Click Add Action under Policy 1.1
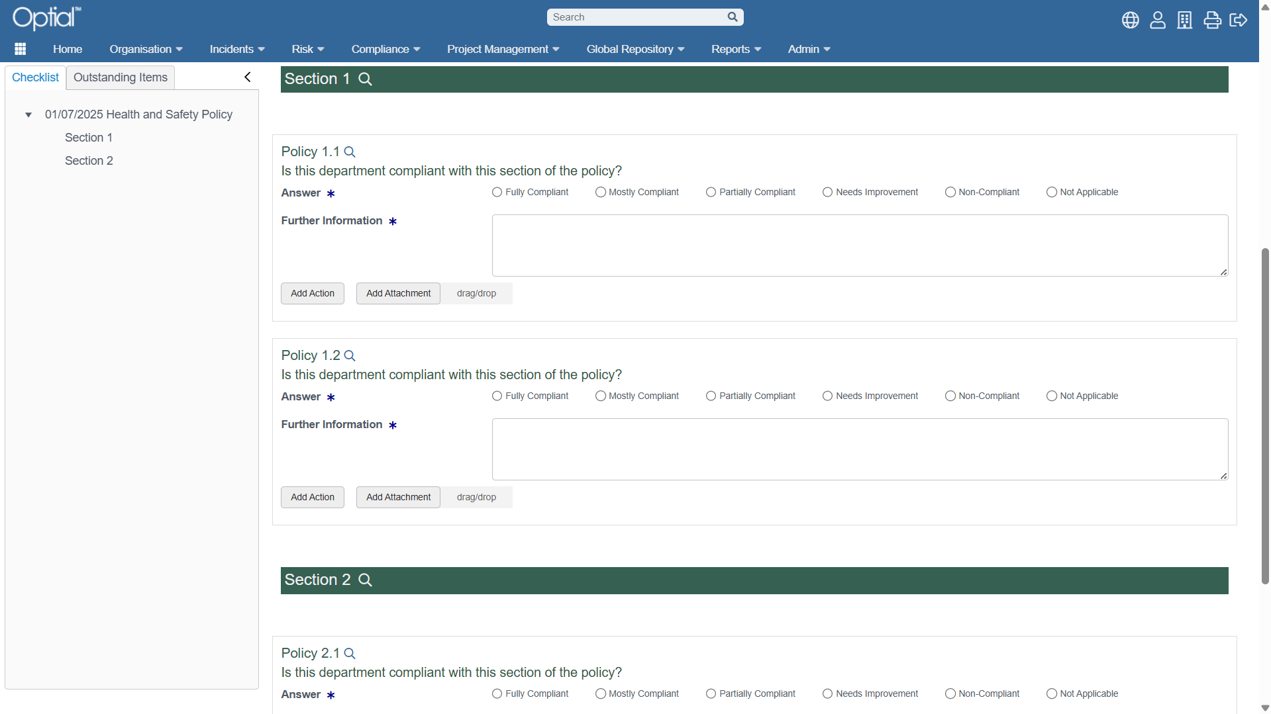Viewport: 1271px width, 714px height. pyautogui.click(x=312, y=293)
